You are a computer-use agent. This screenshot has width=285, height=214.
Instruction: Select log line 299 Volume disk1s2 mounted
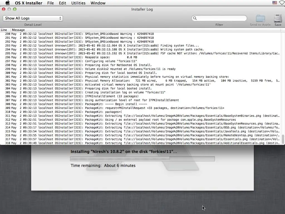click(x=140, y=69)
